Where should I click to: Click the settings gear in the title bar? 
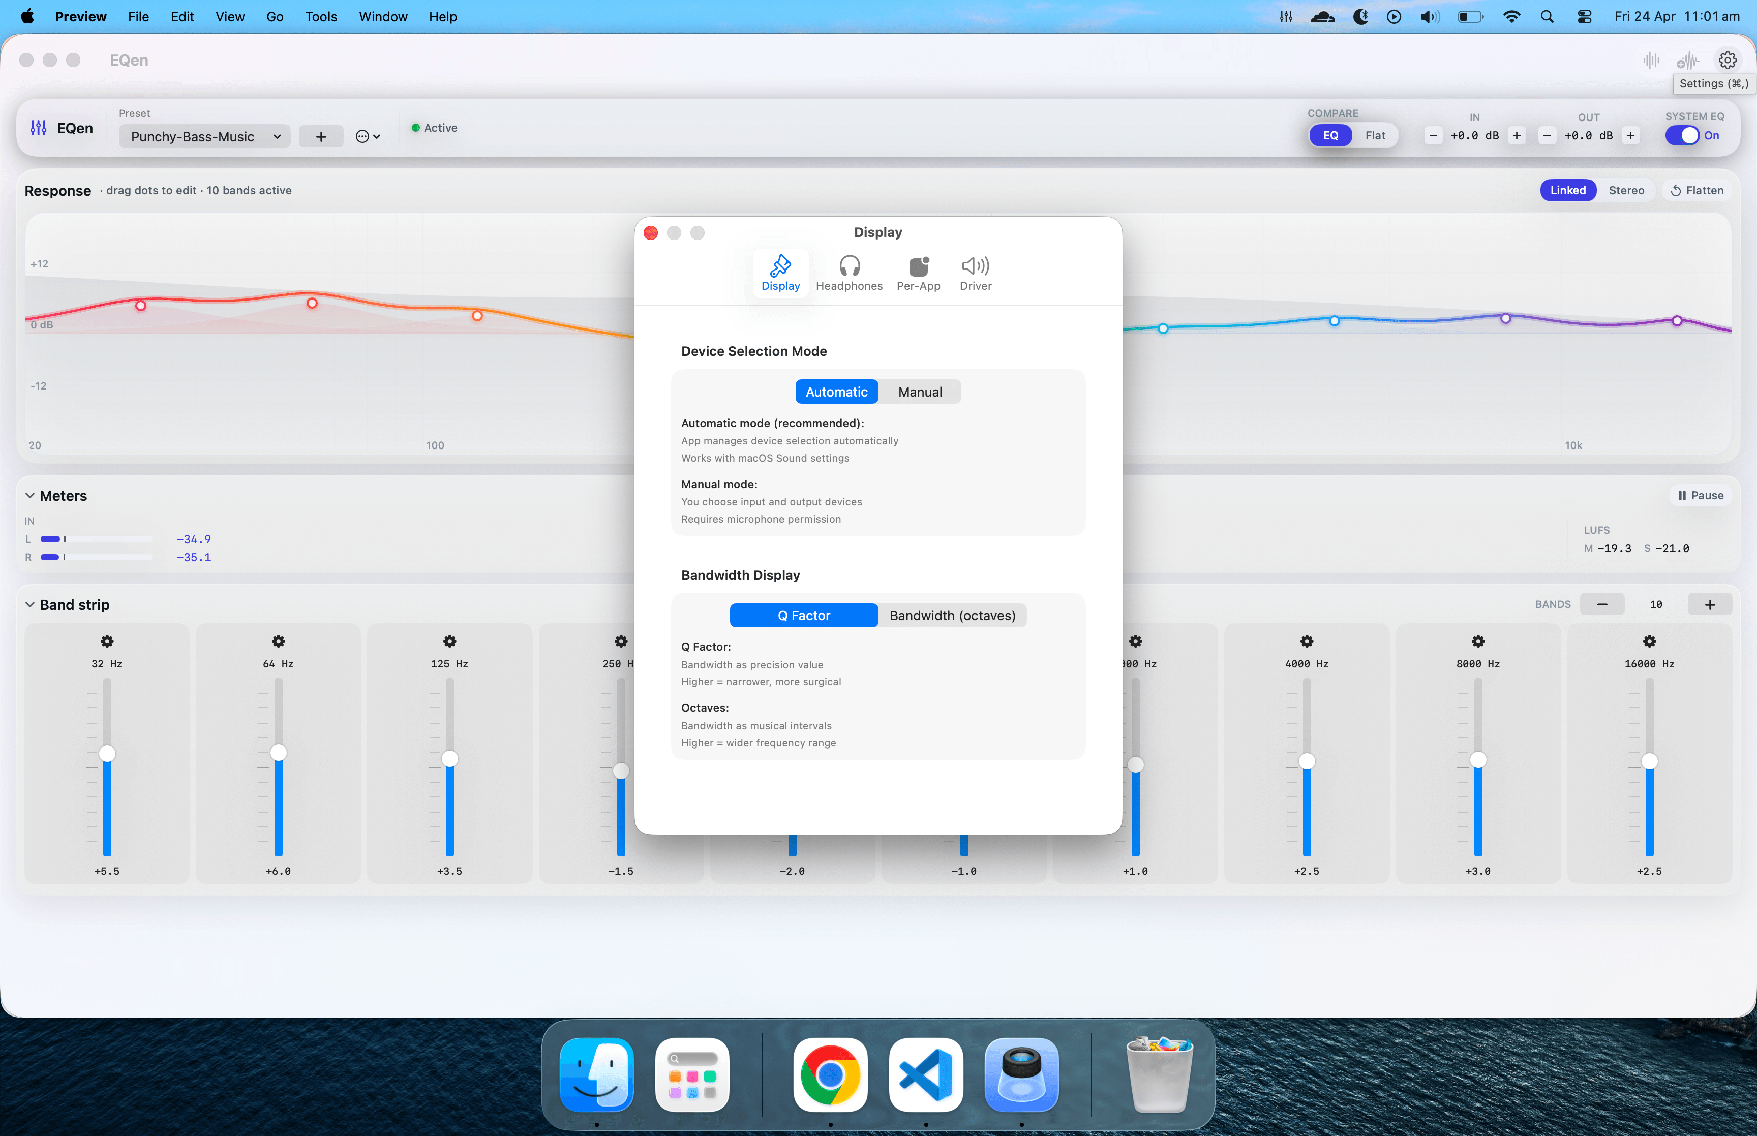(1728, 60)
